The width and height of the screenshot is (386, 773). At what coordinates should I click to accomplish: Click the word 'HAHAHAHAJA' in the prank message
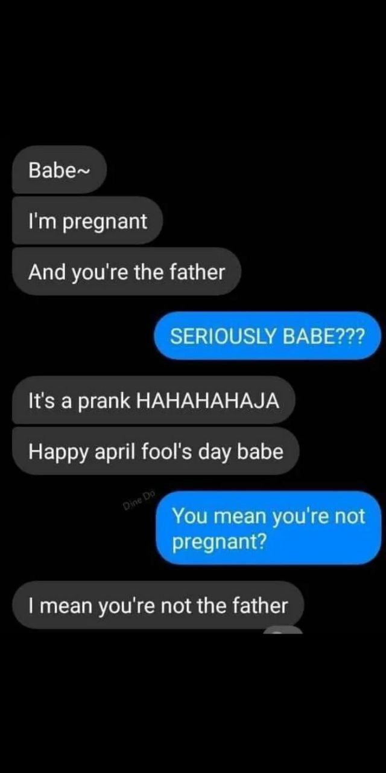pyautogui.click(x=208, y=400)
